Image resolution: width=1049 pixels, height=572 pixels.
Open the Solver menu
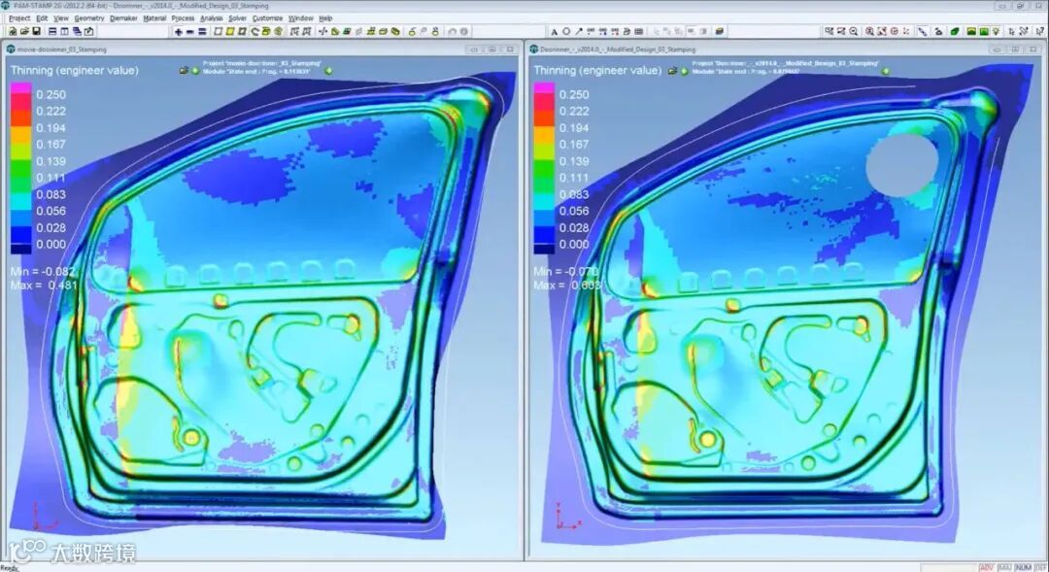pyautogui.click(x=238, y=18)
